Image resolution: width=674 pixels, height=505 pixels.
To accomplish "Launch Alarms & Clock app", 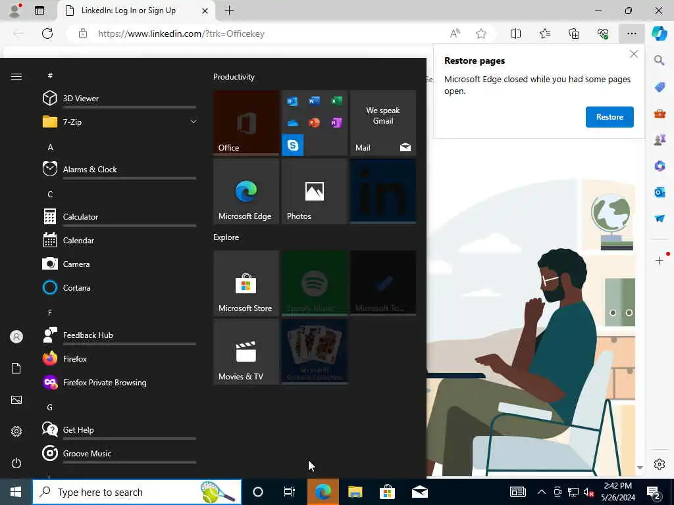I will tap(120, 169).
